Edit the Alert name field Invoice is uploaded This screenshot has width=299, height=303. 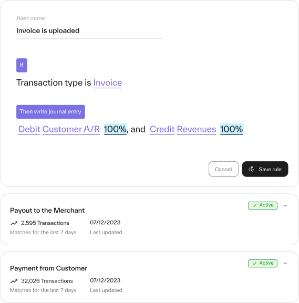(x=89, y=31)
